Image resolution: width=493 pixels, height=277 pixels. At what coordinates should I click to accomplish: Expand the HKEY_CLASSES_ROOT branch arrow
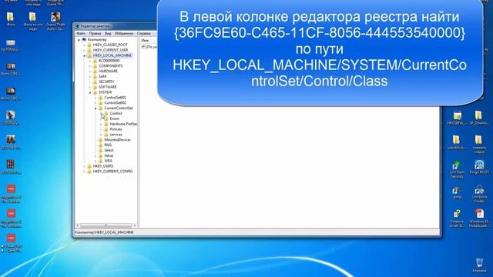click(84, 45)
